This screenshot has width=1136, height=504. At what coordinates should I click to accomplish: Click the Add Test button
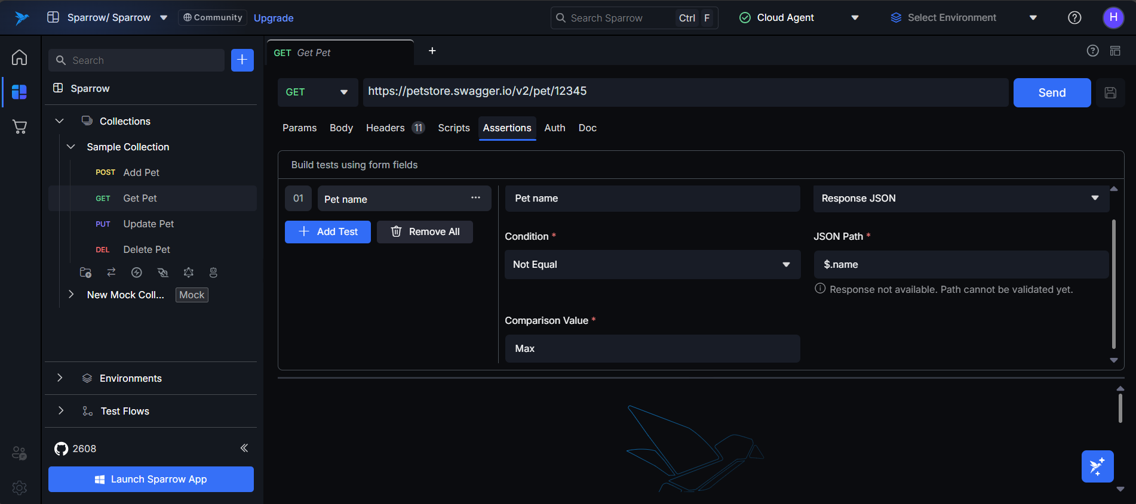[x=327, y=232]
